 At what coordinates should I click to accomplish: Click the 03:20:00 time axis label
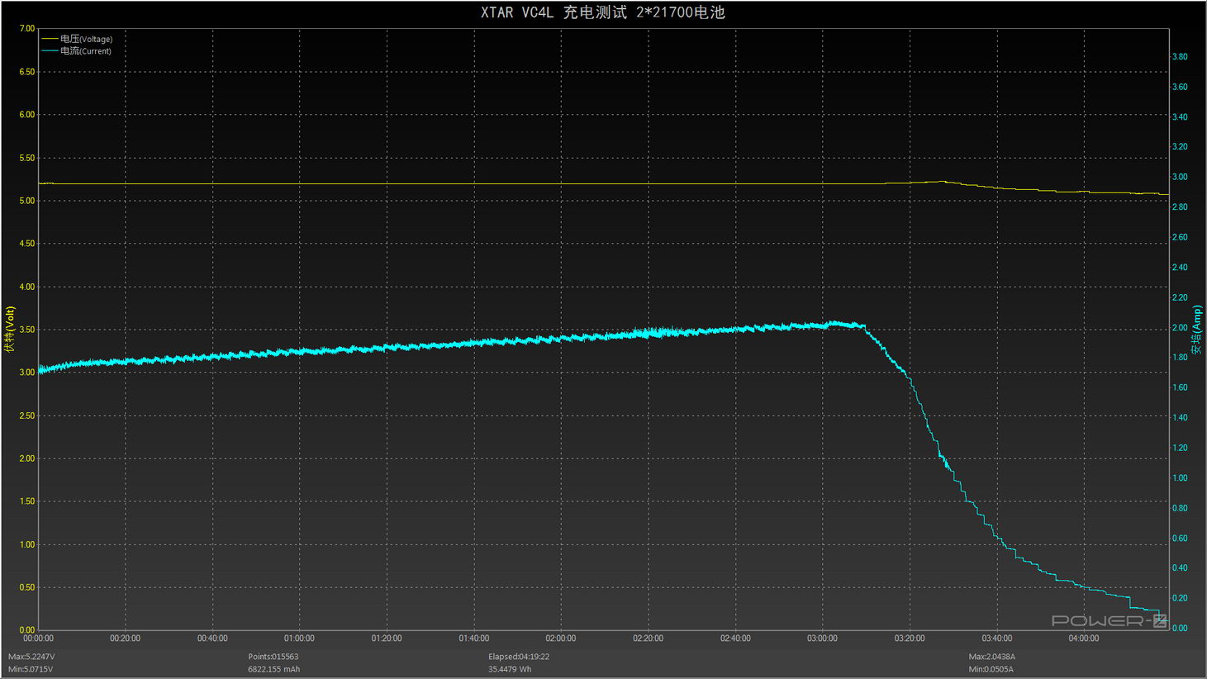pyautogui.click(x=910, y=639)
